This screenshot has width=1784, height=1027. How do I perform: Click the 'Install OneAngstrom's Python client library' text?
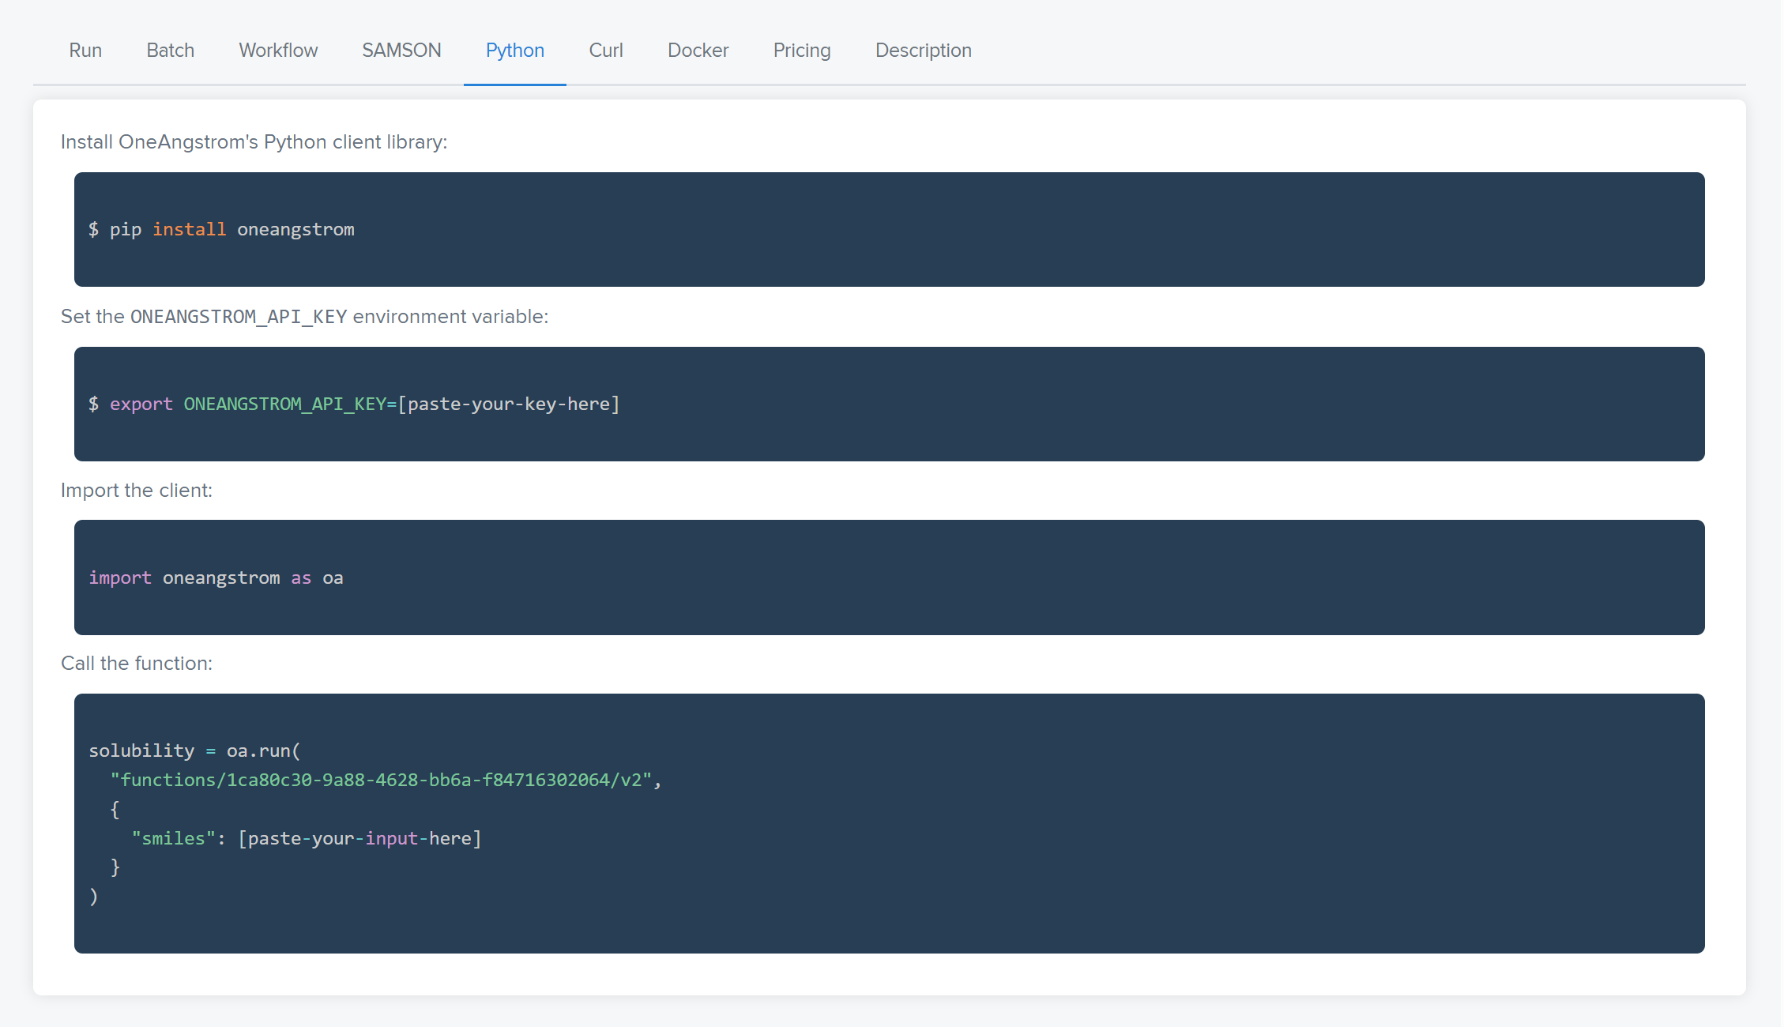pos(254,142)
